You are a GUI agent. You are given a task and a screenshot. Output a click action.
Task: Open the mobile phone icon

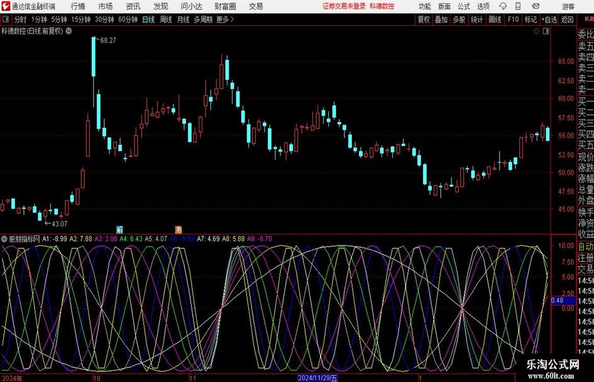pyautogui.click(x=518, y=6)
